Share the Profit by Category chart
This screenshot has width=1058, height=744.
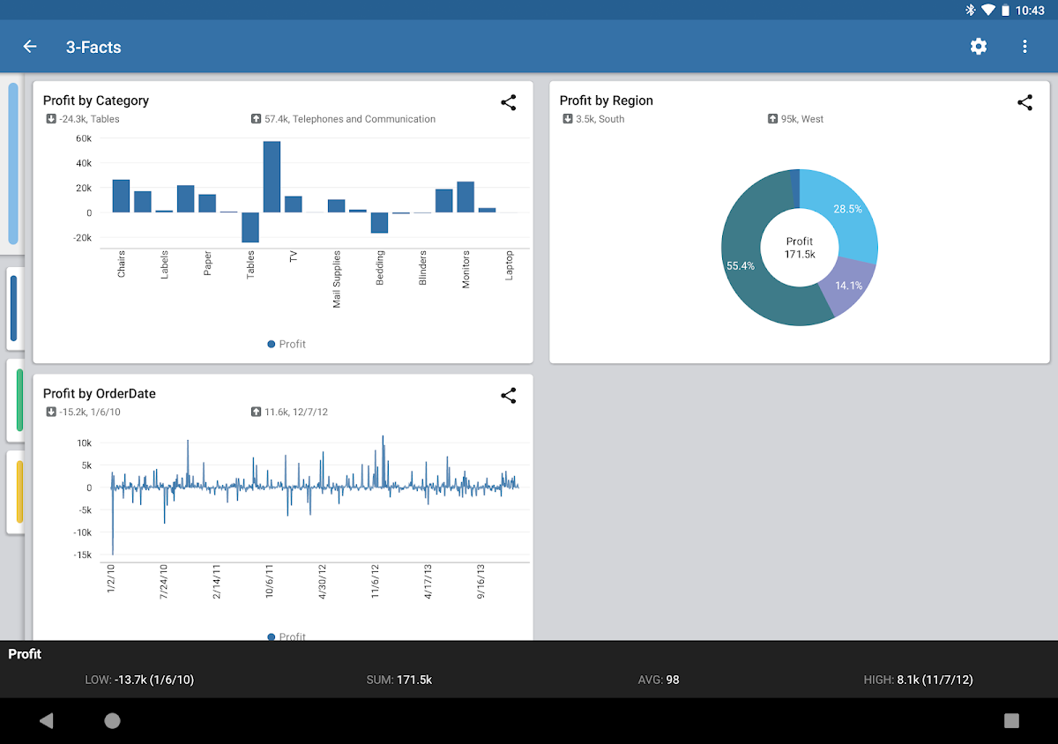(509, 103)
